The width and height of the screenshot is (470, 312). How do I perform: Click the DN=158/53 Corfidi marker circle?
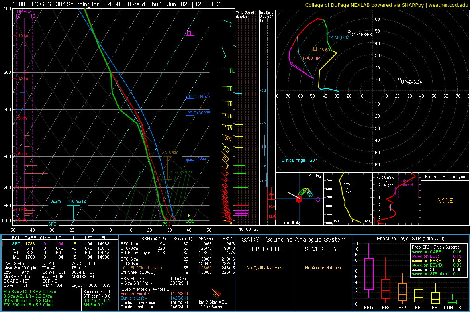[349, 31]
